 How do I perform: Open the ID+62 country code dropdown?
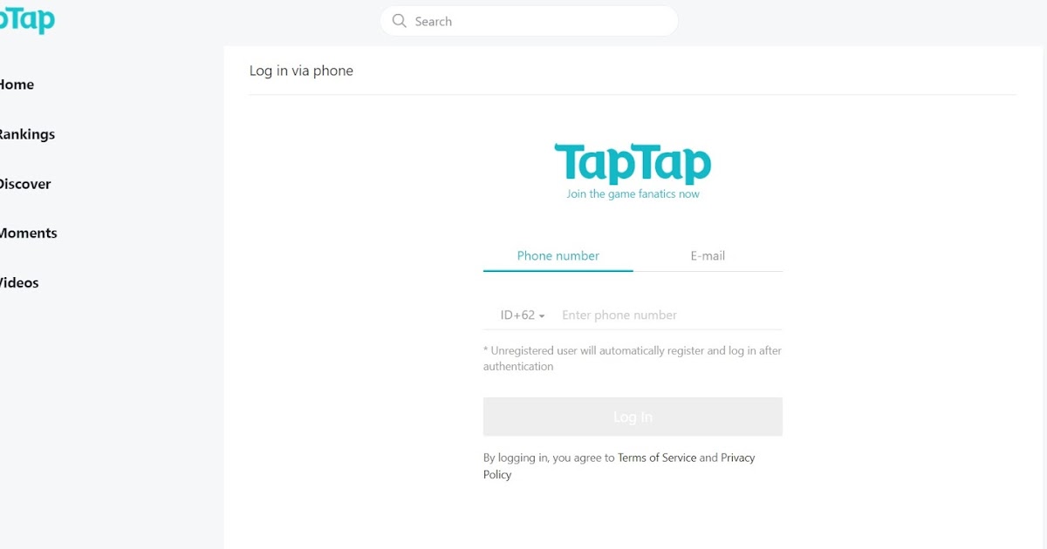[x=517, y=315]
